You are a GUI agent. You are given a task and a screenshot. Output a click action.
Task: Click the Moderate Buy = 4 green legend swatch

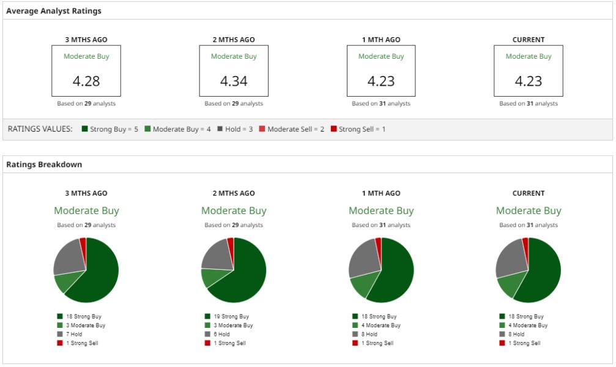click(147, 128)
